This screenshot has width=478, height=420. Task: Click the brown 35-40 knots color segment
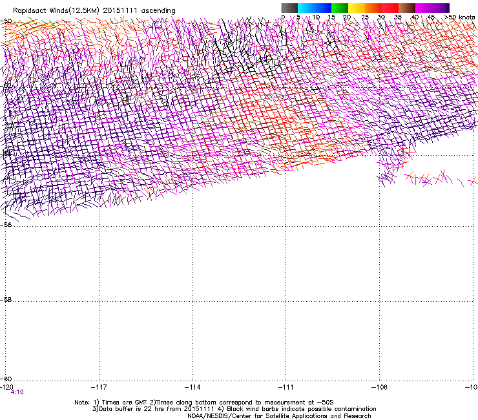[x=407, y=8]
